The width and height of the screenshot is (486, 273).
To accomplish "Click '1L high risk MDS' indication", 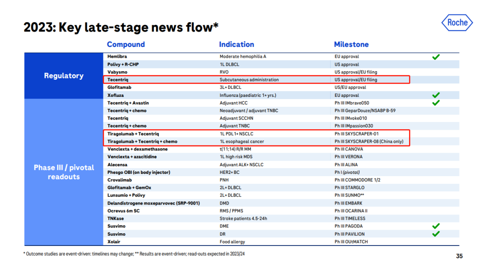I will tap(236, 157).
